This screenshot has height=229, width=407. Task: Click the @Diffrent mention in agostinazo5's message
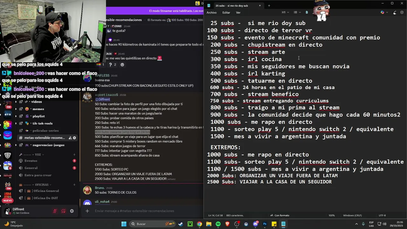[102, 99]
